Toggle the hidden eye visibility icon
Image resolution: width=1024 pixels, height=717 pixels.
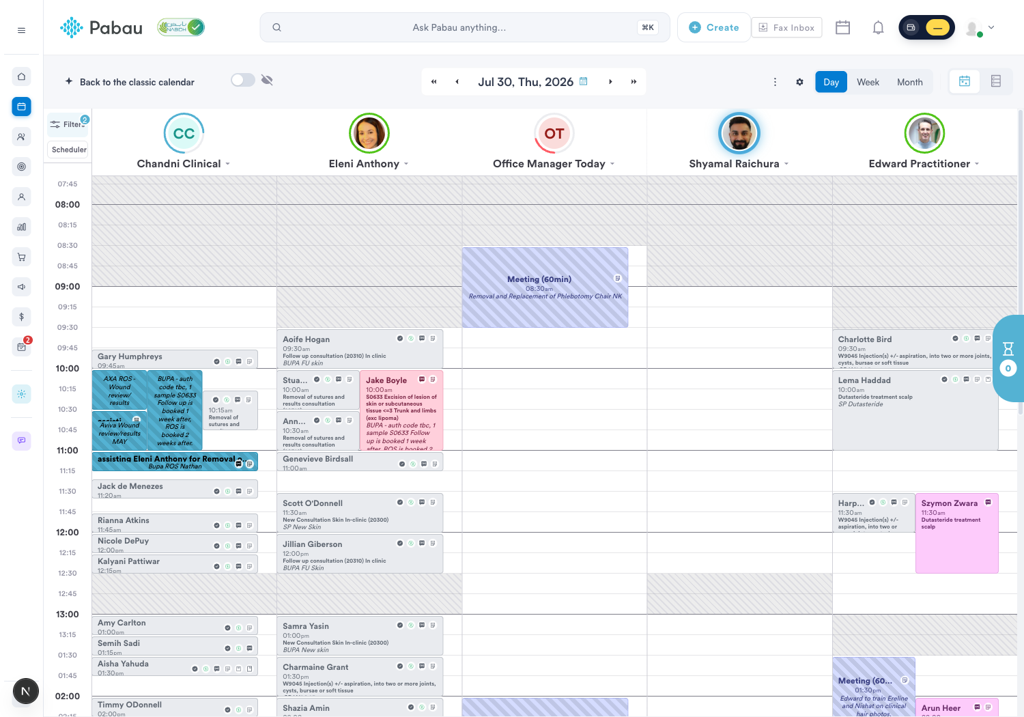click(267, 80)
